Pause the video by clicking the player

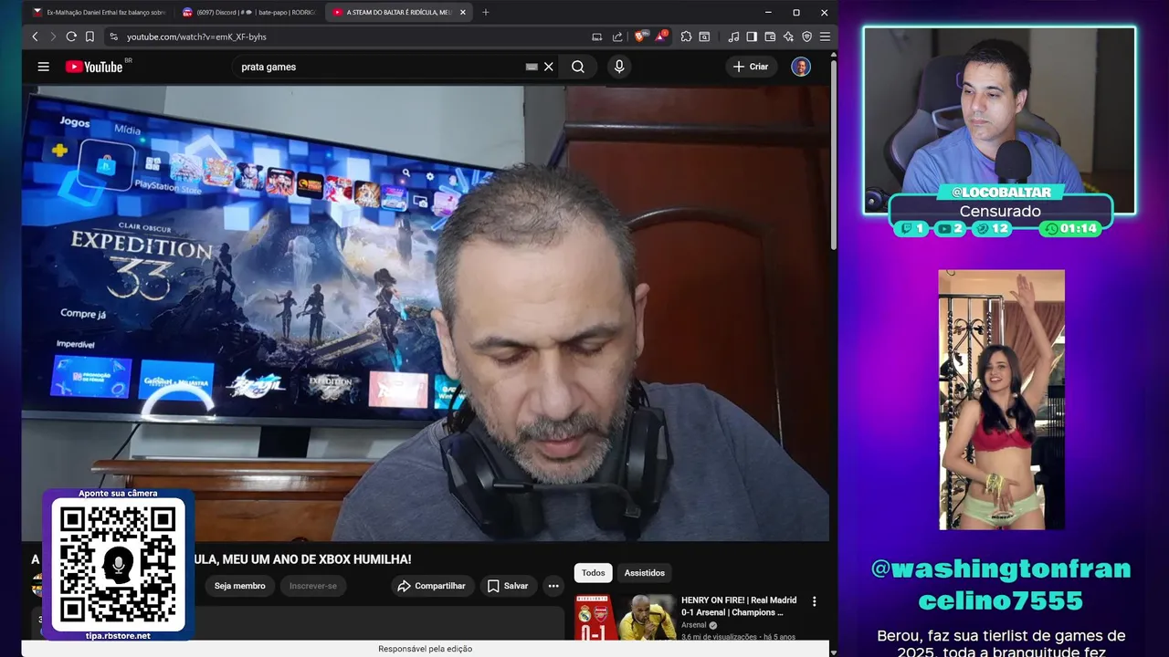click(427, 314)
